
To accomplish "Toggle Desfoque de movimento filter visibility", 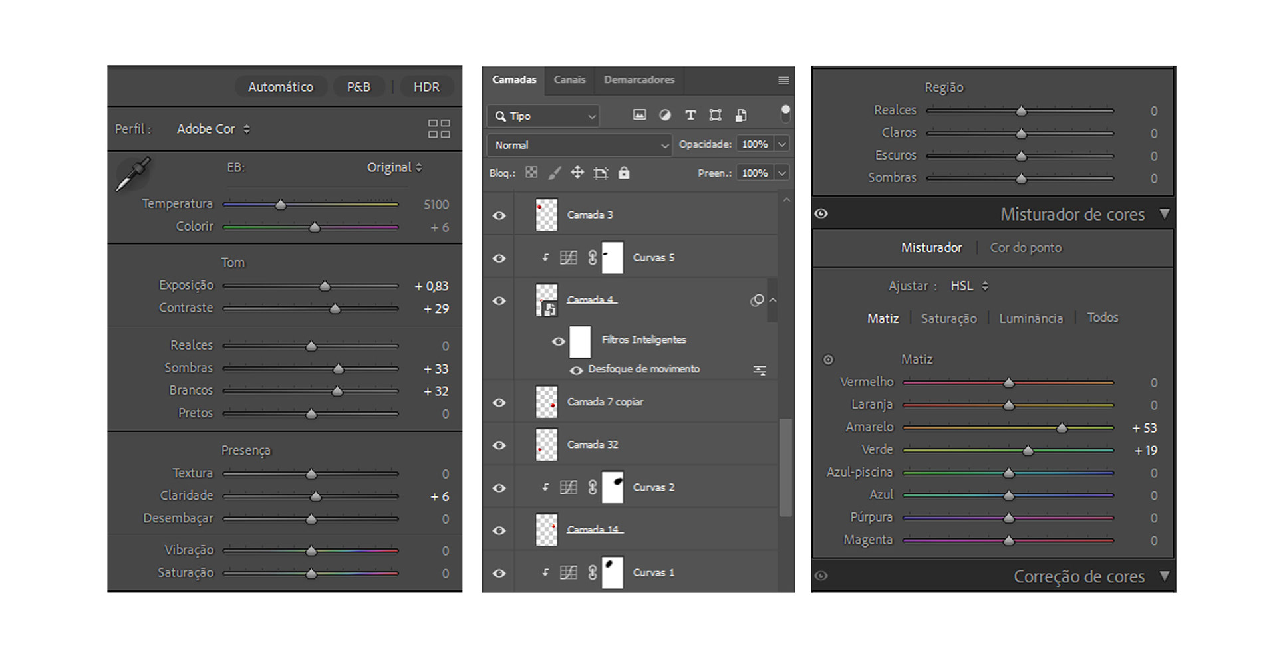I will pos(576,370).
